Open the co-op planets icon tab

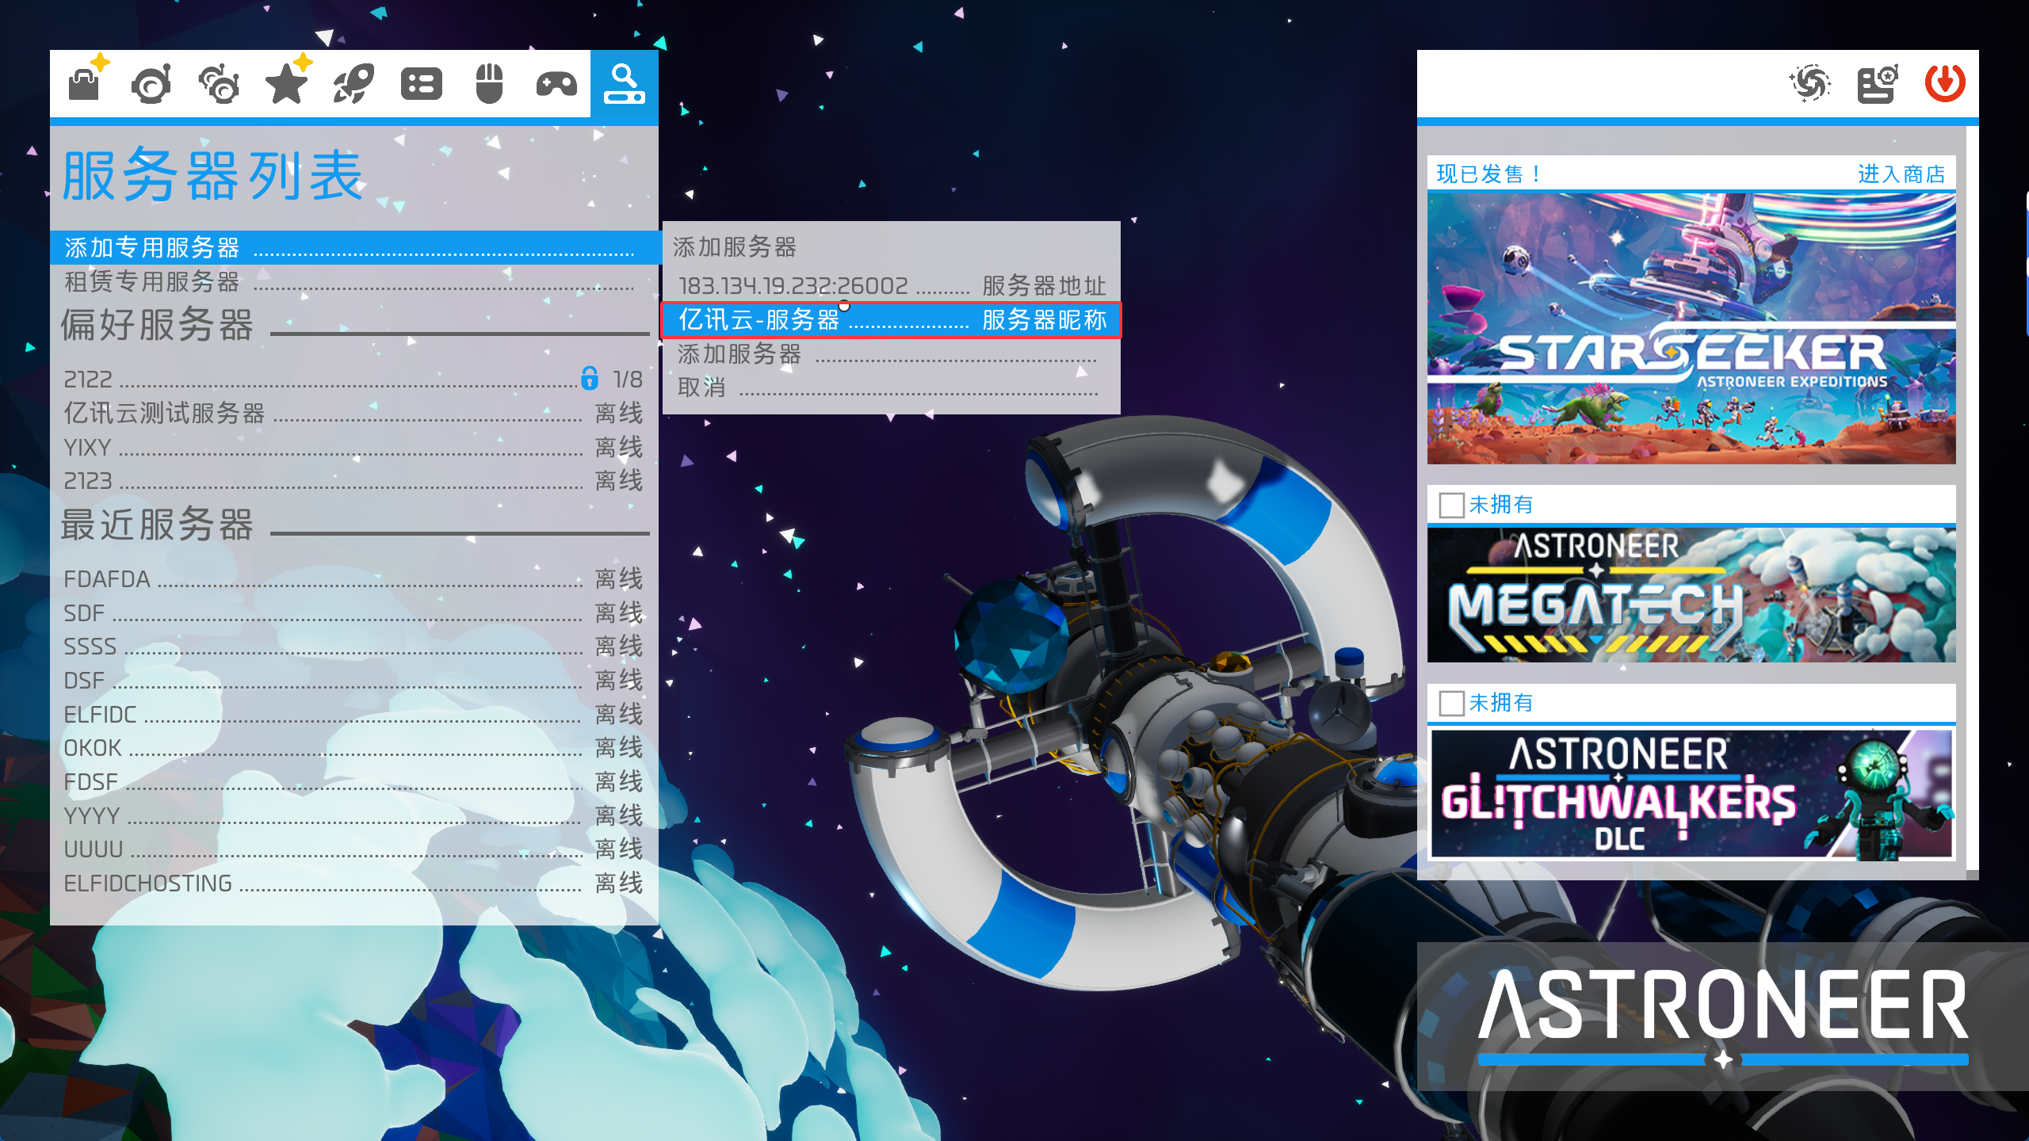point(219,83)
